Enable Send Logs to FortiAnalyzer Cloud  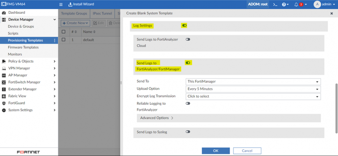[x=188, y=39]
